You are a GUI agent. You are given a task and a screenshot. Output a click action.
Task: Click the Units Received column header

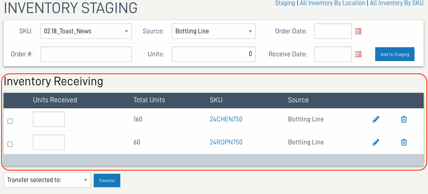tap(55, 100)
